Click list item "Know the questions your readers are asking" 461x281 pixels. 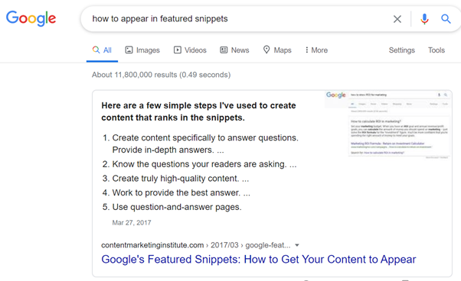click(x=204, y=164)
